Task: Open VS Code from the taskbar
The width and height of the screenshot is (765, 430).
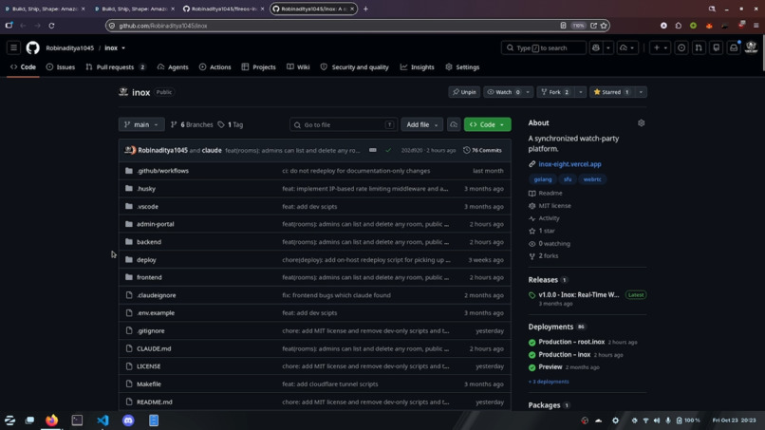Action: point(103,421)
